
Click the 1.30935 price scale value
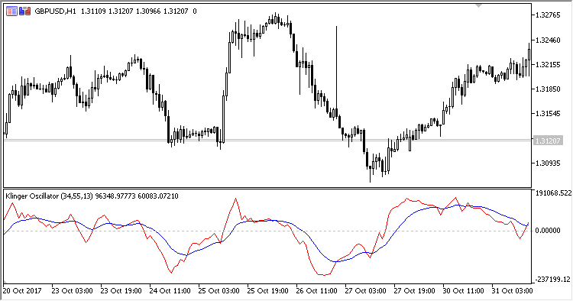(x=548, y=163)
